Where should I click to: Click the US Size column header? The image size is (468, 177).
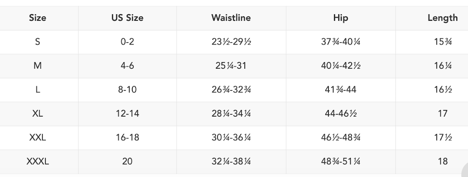pyautogui.click(x=127, y=18)
